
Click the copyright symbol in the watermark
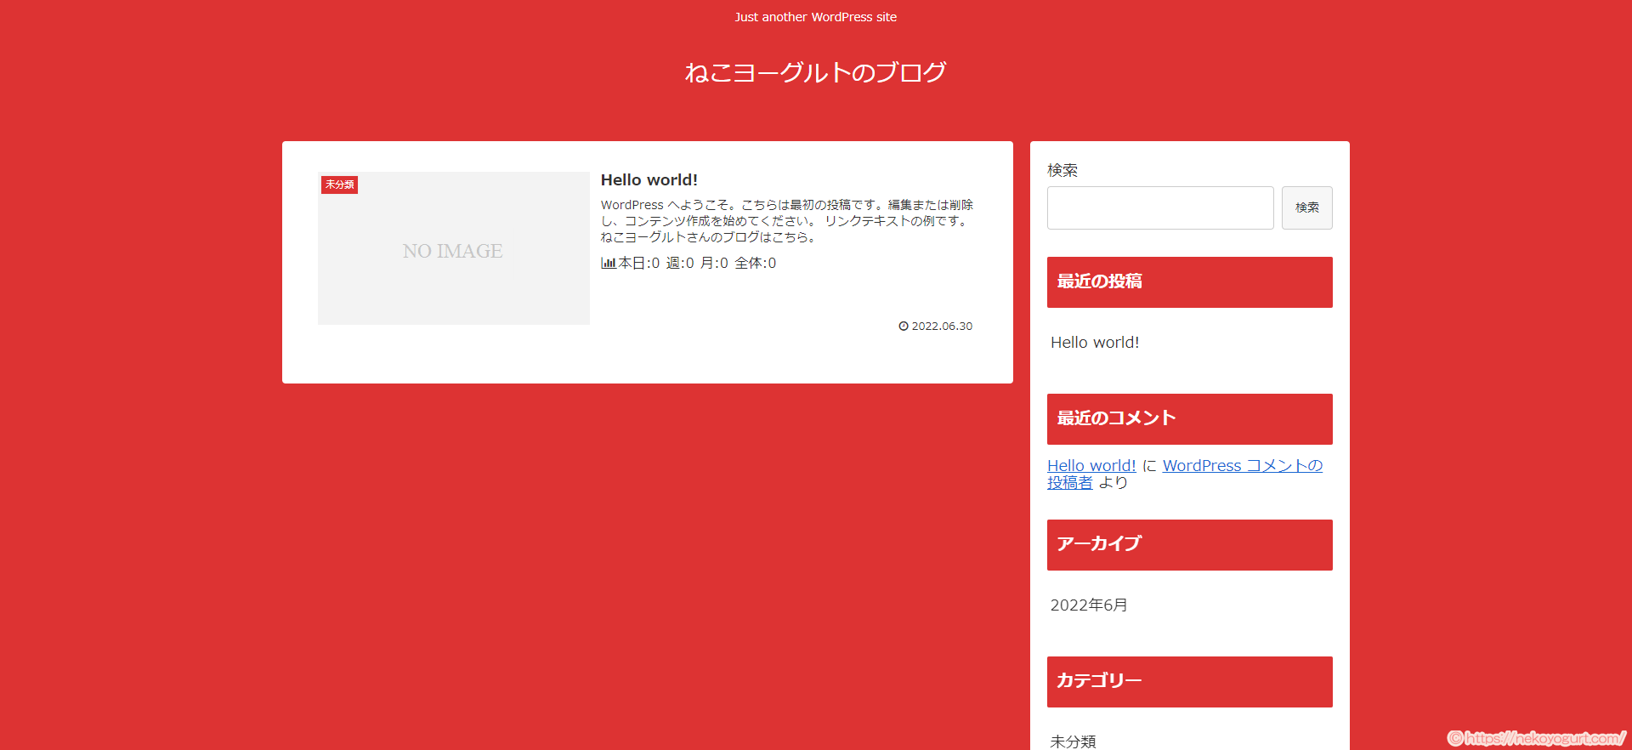click(x=1455, y=738)
